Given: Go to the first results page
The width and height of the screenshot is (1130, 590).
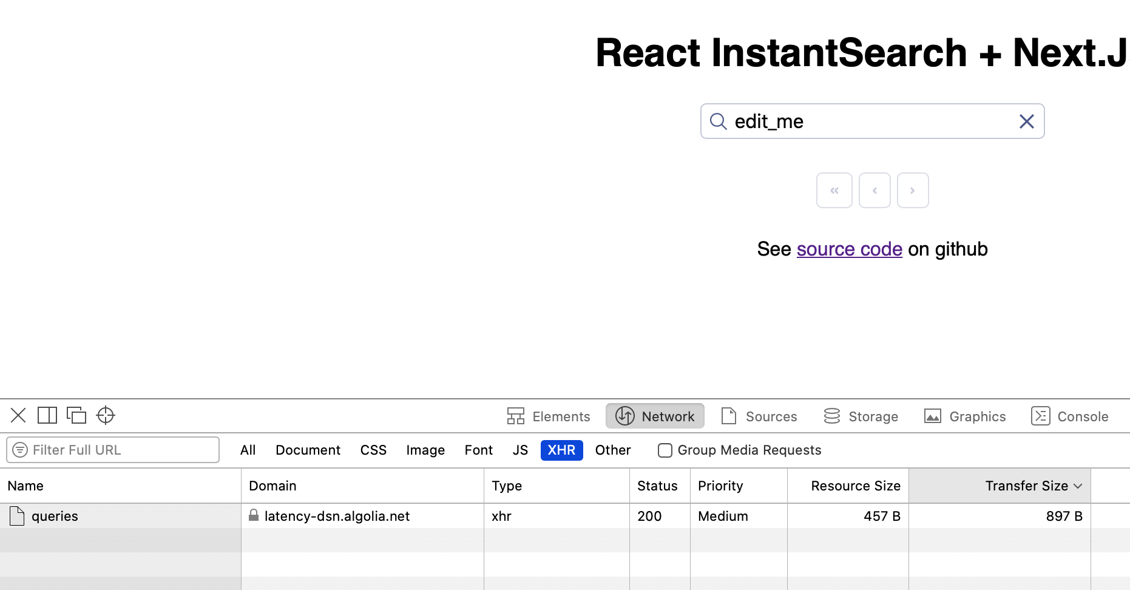Looking at the screenshot, I should (x=834, y=191).
